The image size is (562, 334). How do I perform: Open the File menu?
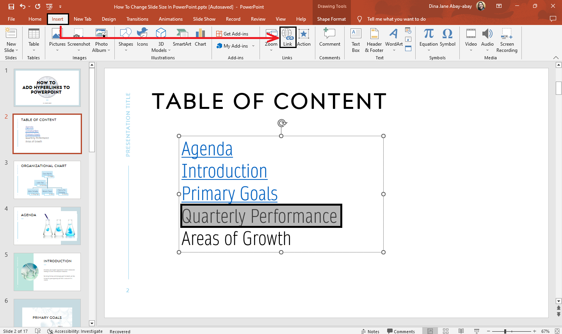click(11, 19)
